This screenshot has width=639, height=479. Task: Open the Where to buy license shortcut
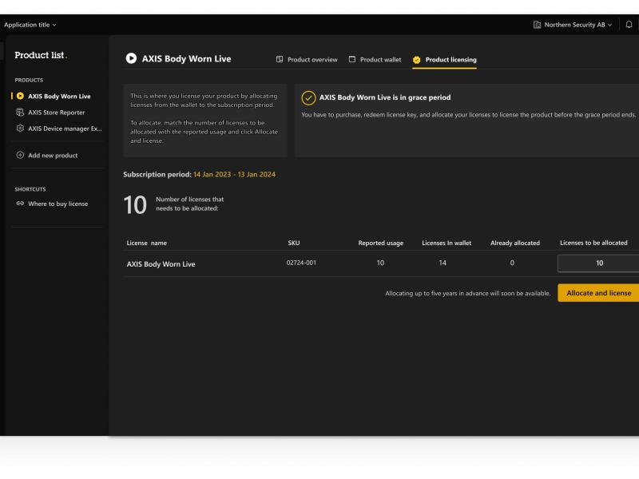[x=58, y=204]
